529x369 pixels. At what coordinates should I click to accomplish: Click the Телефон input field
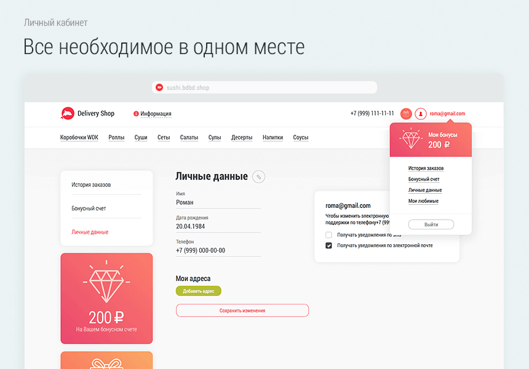[218, 250]
